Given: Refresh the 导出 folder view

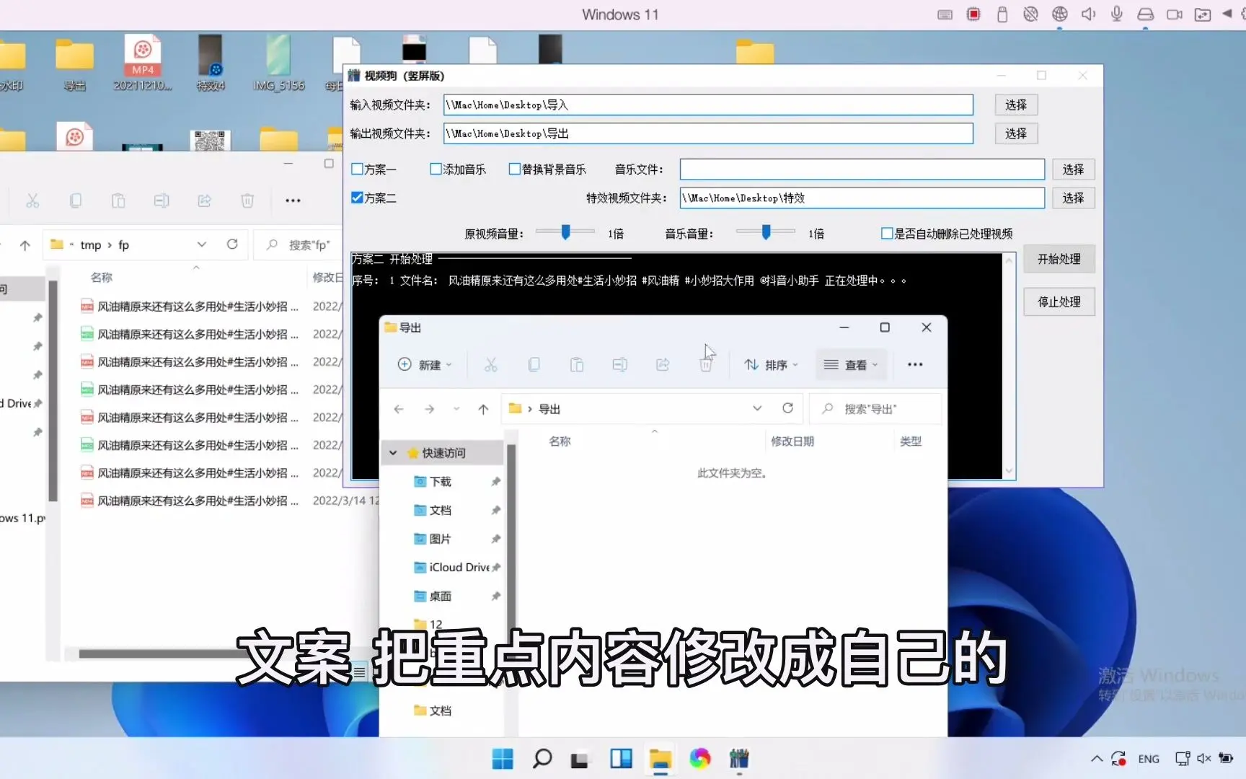Looking at the screenshot, I should tap(787, 408).
